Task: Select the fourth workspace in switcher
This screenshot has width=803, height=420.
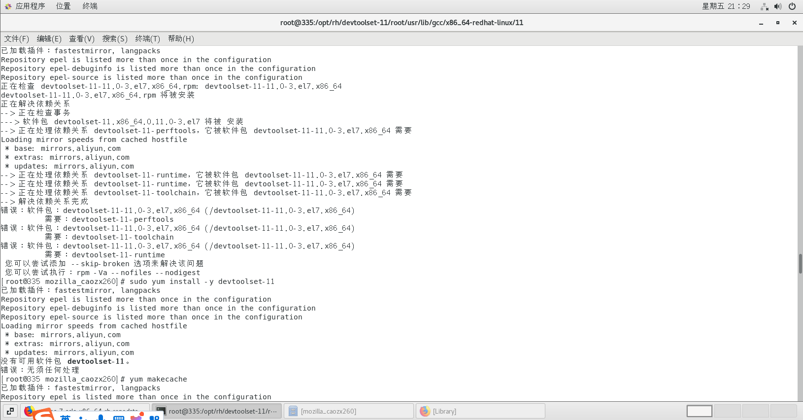Action: [x=784, y=411]
